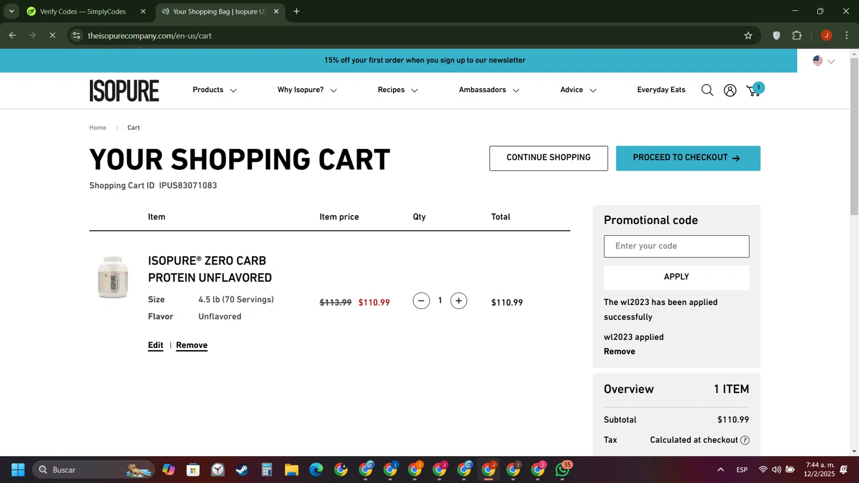Click the Home breadcrumb link
Viewport: 859px width, 483px height.
pyautogui.click(x=97, y=128)
